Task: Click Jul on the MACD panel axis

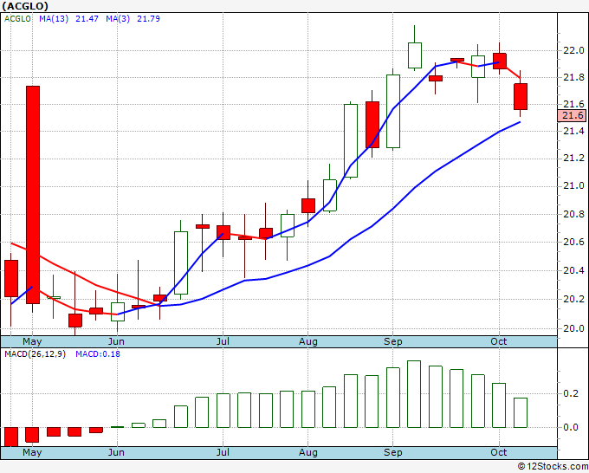Action: (223, 452)
